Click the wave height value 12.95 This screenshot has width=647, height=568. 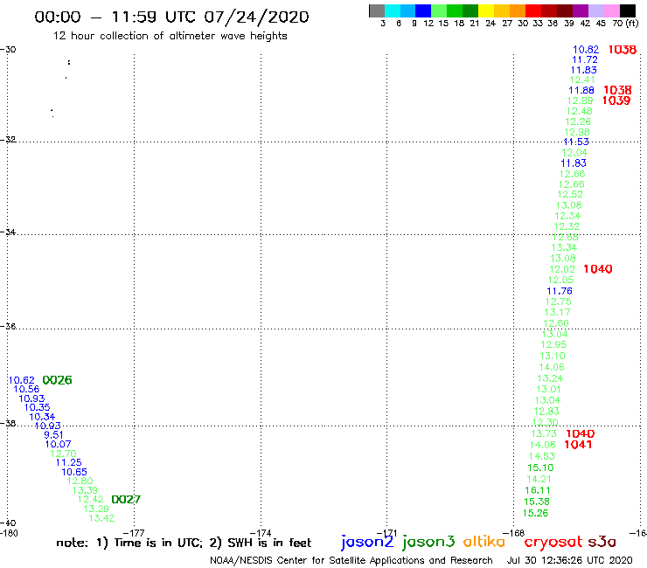click(x=553, y=345)
